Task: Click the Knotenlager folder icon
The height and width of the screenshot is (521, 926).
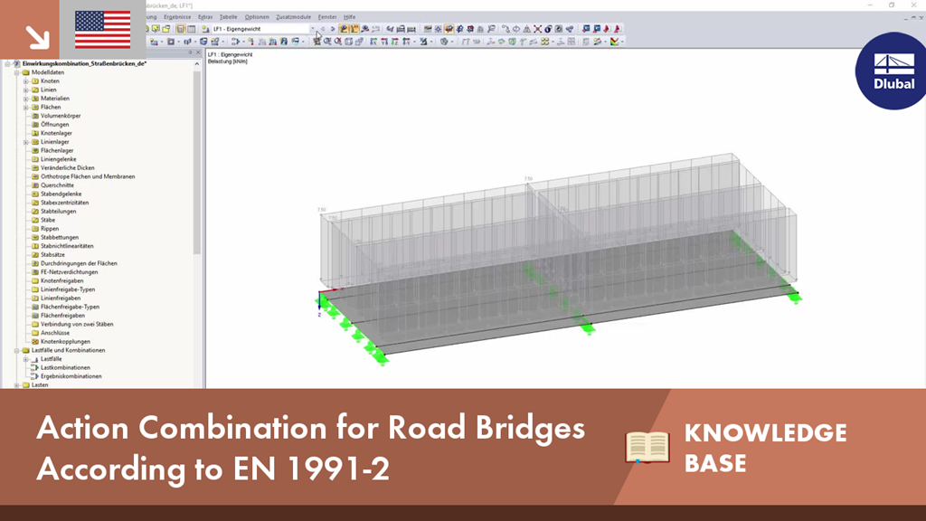Action: (35, 133)
